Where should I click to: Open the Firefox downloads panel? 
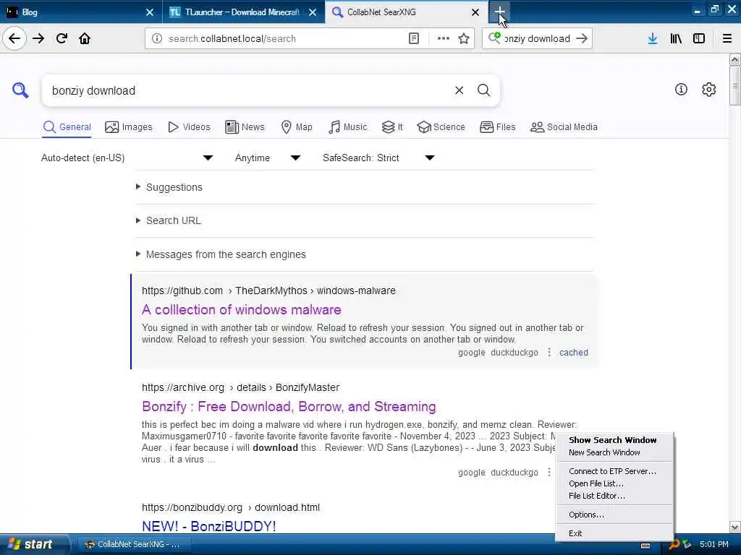653,38
